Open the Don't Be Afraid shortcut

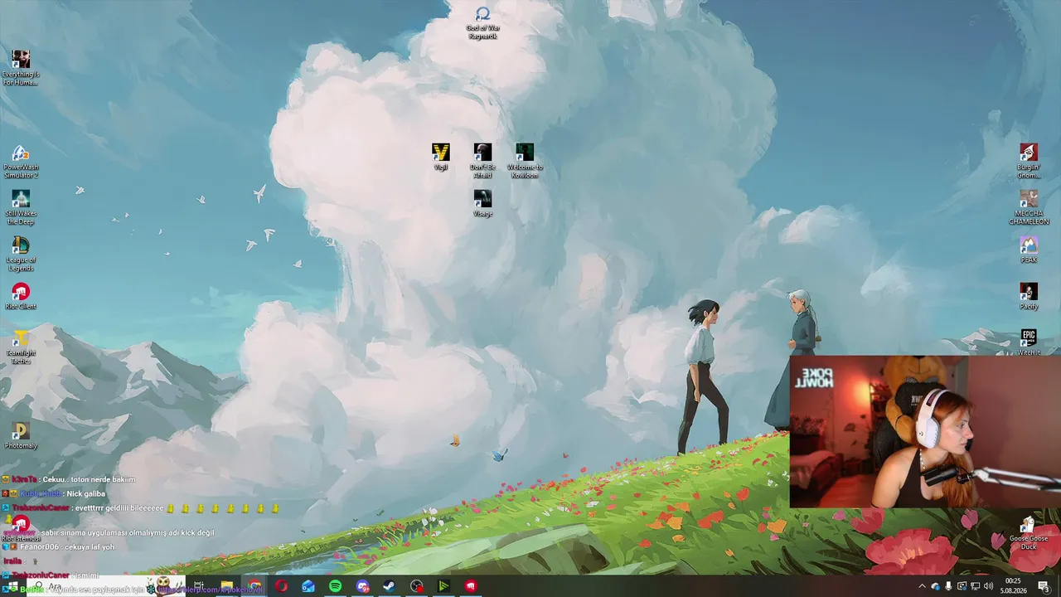(x=482, y=162)
